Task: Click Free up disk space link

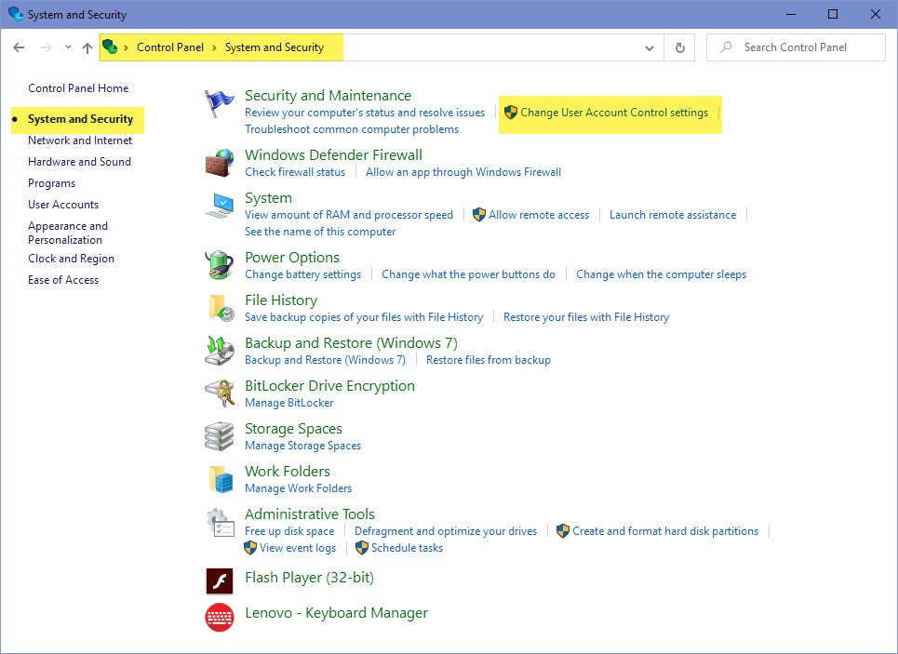Action: [289, 531]
